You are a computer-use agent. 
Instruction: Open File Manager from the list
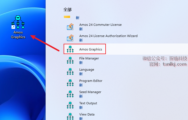click(89, 58)
